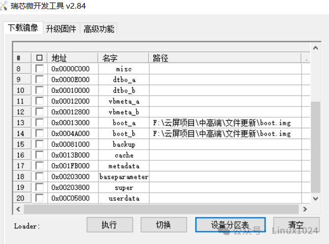Check the baseparameter partition checkbox
Image resolution: width=329 pixels, height=244 pixels.
pos(40,177)
